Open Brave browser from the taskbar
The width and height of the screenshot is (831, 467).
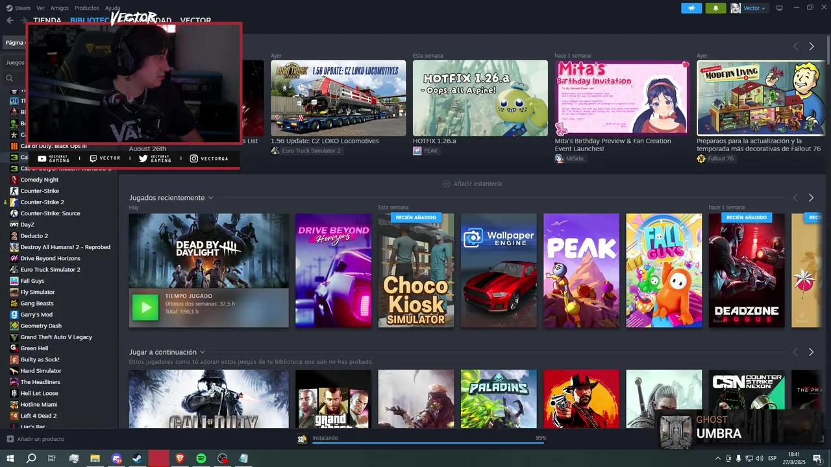coord(180,458)
